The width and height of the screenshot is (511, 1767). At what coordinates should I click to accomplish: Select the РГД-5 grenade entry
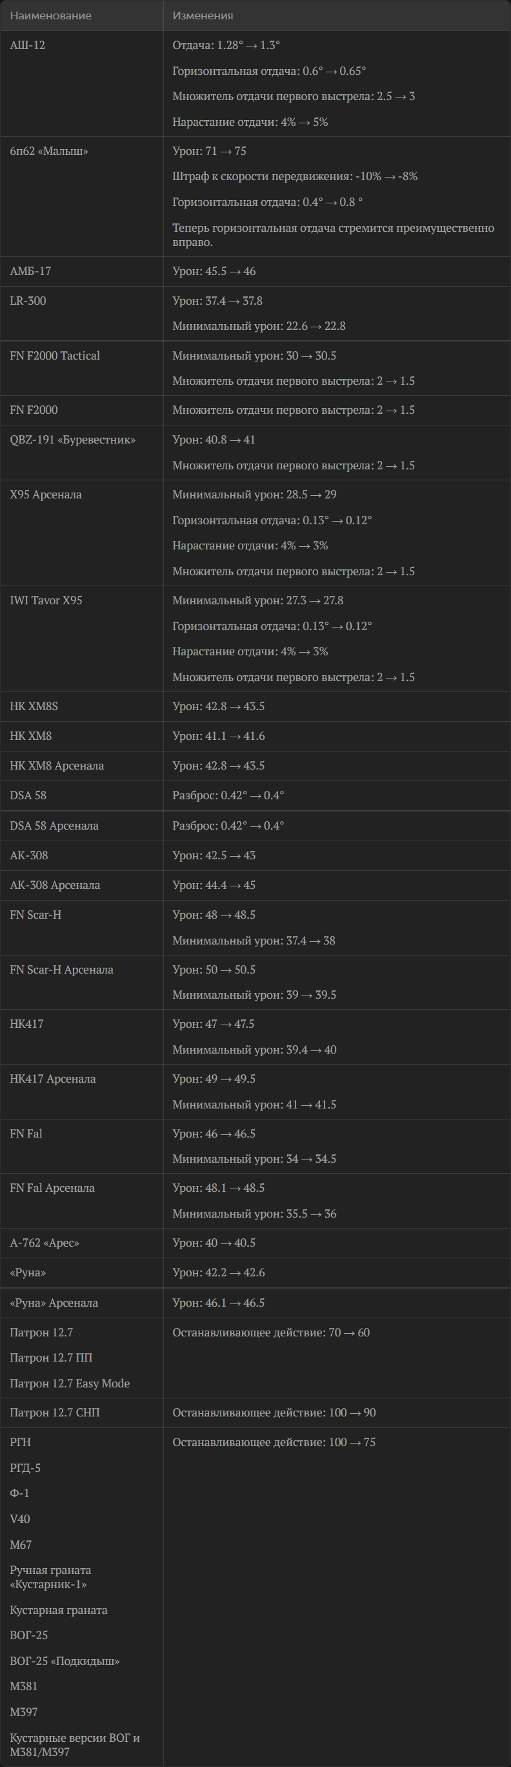[x=25, y=1468]
